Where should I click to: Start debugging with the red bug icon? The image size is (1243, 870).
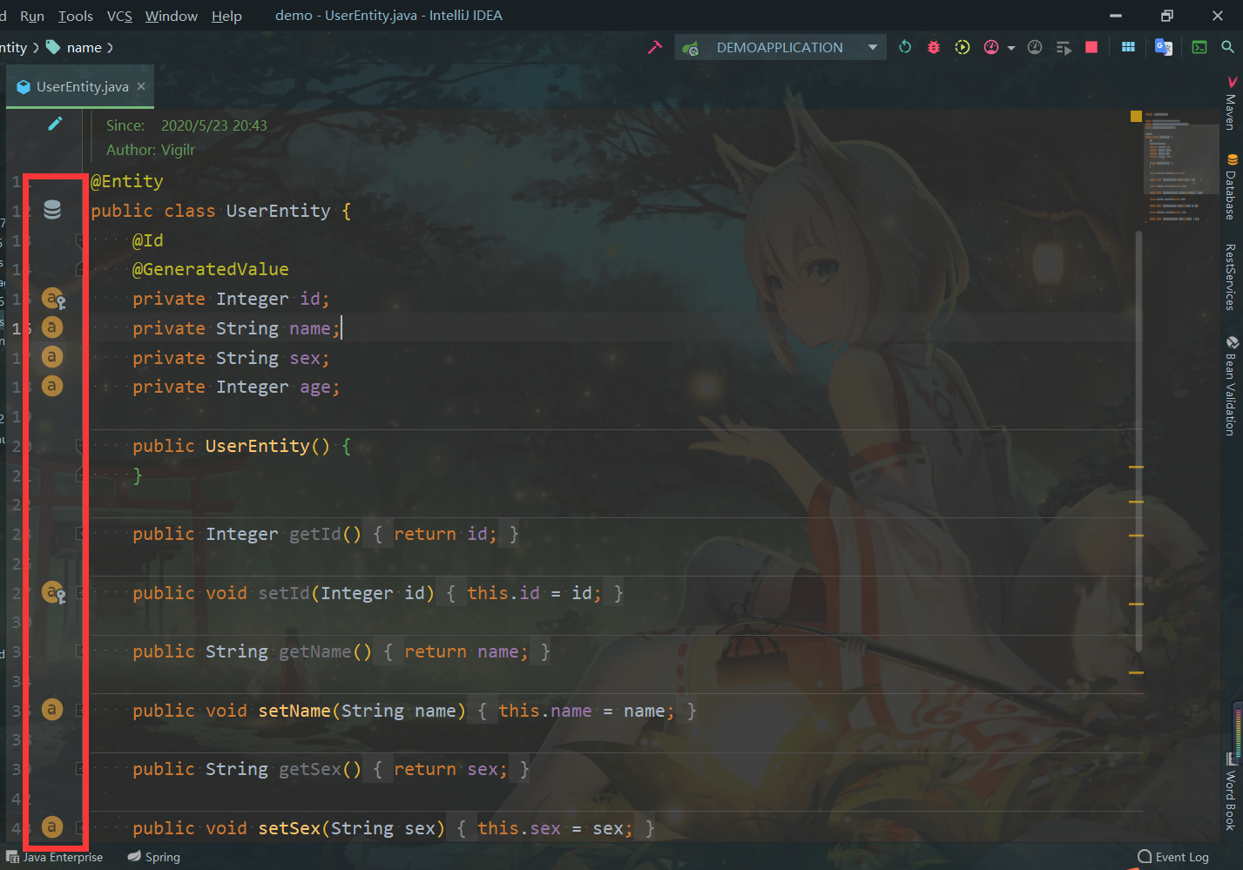(934, 47)
